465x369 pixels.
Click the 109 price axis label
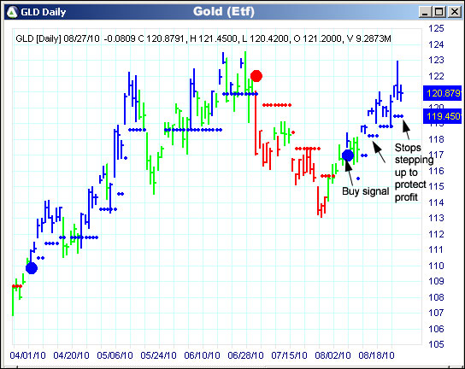pyautogui.click(x=436, y=281)
